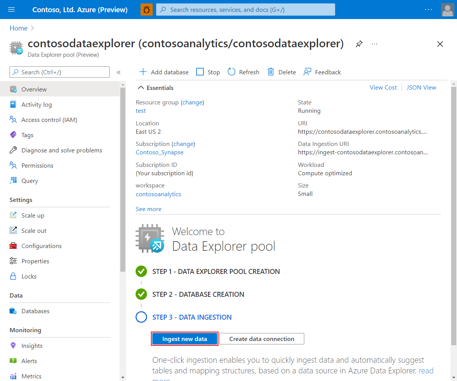Click the Feedback person icon

[x=307, y=72]
